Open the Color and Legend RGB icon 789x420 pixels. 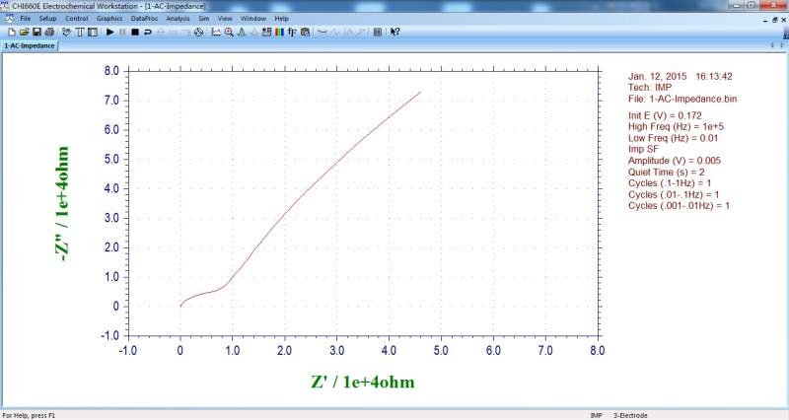tap(279, 32)
